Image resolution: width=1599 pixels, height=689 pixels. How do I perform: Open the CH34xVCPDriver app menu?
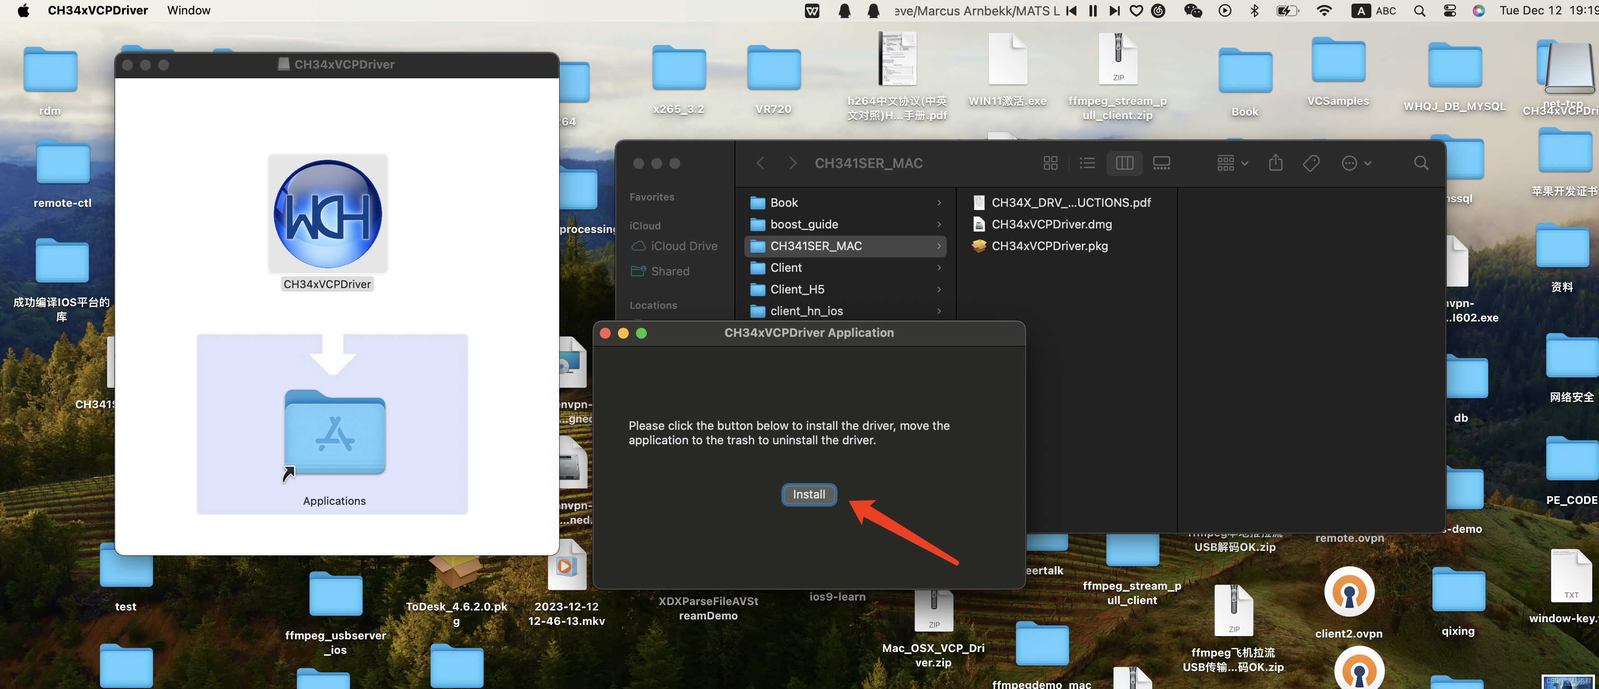tap(98, 10)
